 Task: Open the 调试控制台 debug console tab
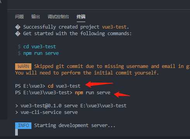pyautogui.click(x=58, y=17)
